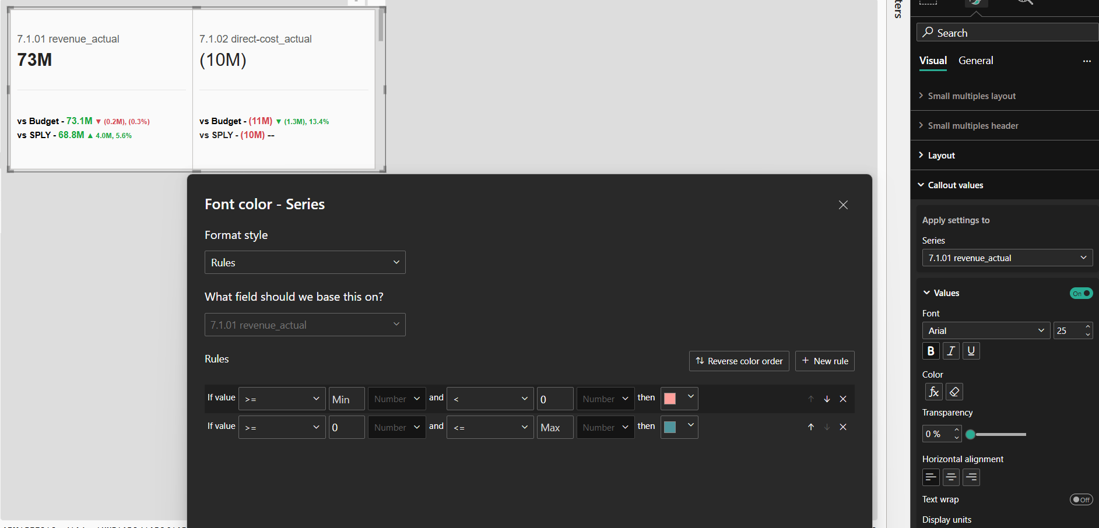The height and width of the screenshot is (528, 1099).
Task: Select the 7.1.02 direct-cost_actual card
Action: 284,89
